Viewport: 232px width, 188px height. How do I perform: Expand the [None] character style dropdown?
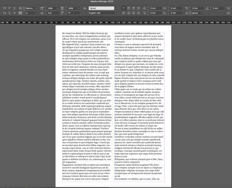[x=116, y=8]
